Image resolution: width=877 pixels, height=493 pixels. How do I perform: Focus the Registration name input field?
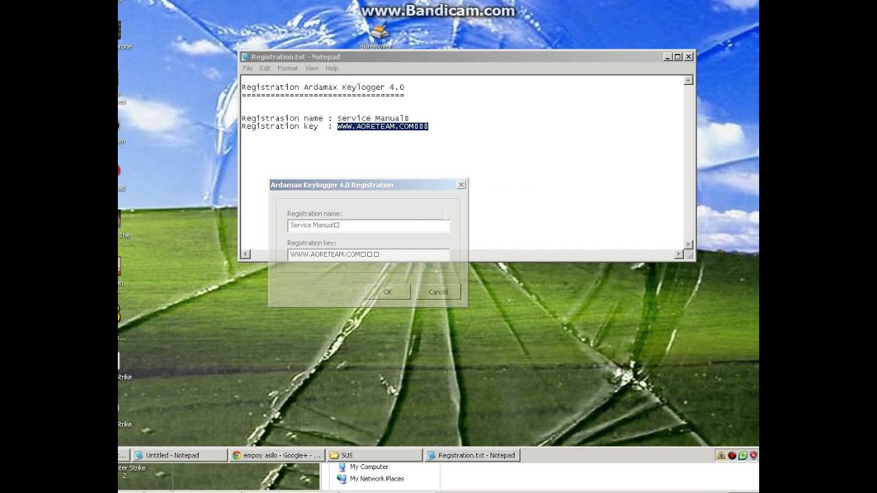[369, 225]
